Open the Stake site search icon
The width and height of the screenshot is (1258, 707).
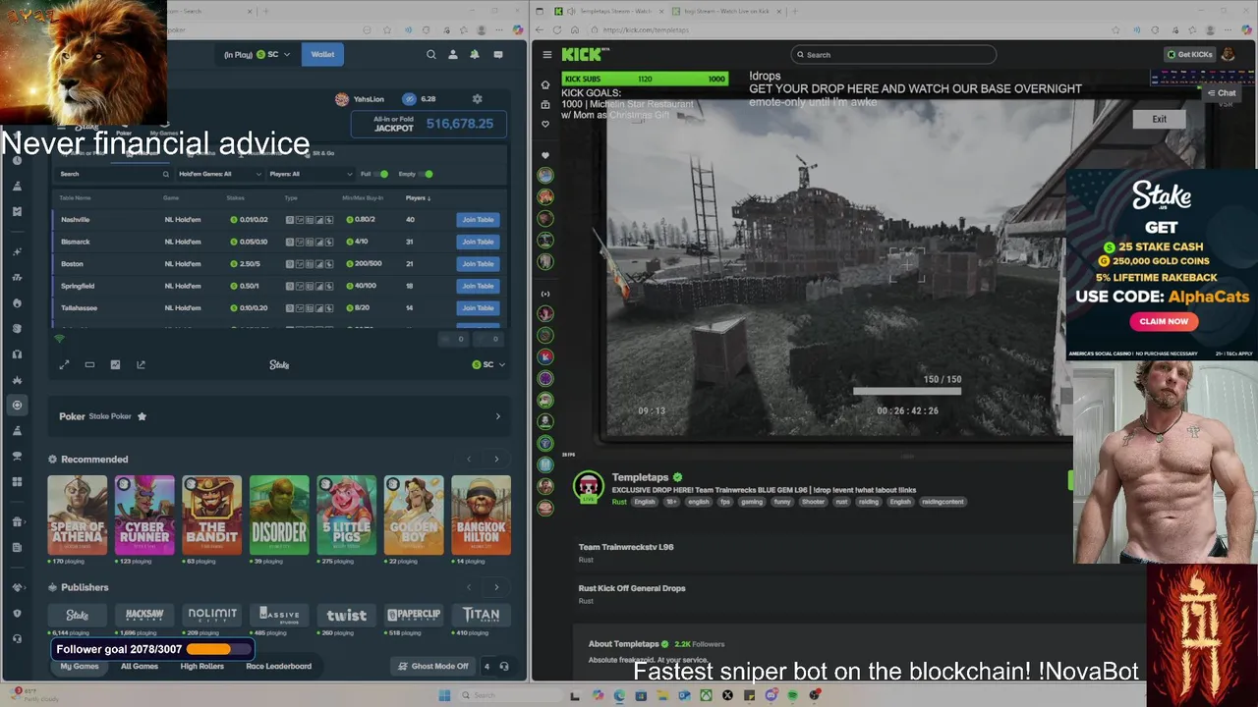430,55
